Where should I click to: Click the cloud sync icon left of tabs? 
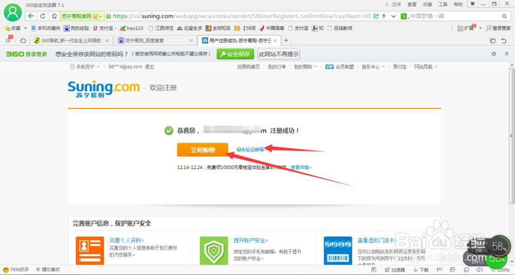point(23,40)
